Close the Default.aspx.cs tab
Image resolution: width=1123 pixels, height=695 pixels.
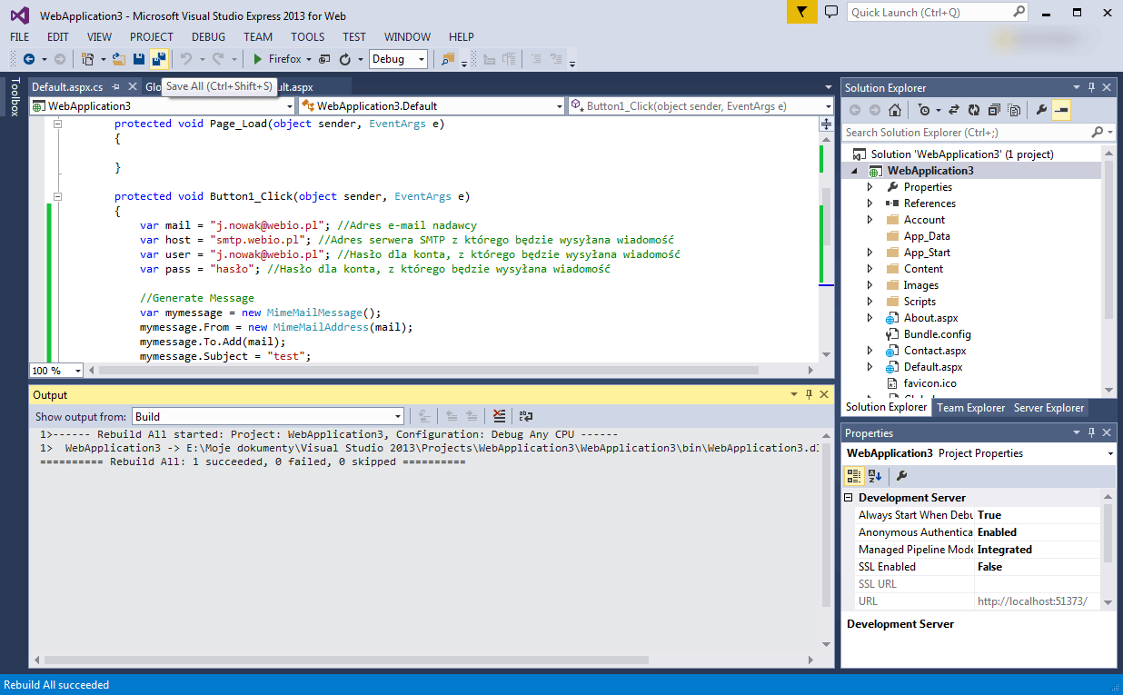coord(133,86)
